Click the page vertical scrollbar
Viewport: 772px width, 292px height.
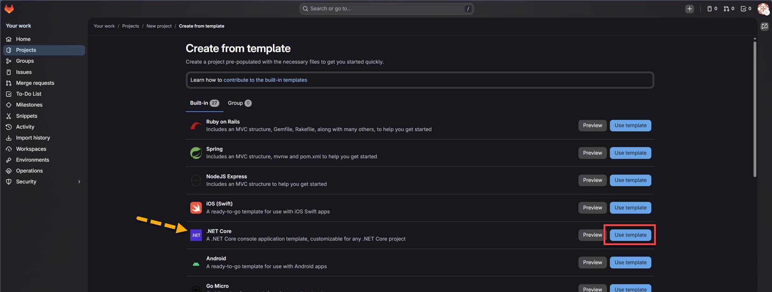[x=755, y=109]
